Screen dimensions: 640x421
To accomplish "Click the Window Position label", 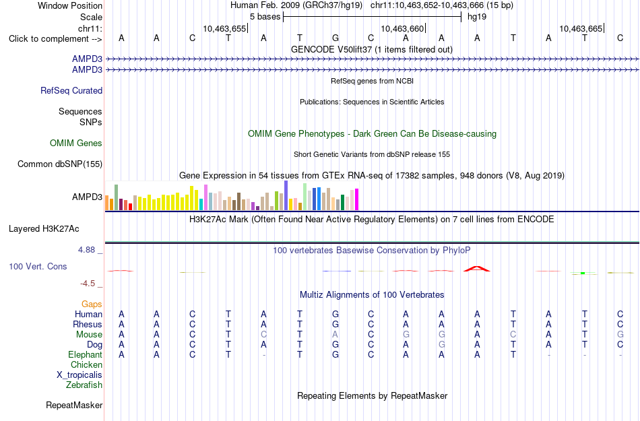I will pos(70,5).
